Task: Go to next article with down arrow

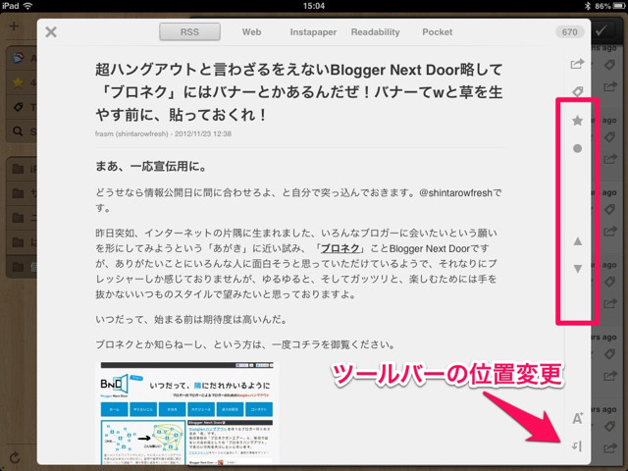Action: (x=578, y=269)
